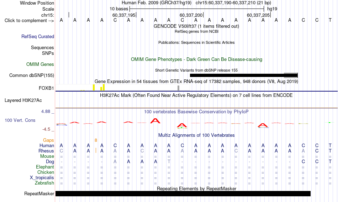Click the H3K27Ac Mark track title
Screen dimensions: 338x202
coord(196,95)
